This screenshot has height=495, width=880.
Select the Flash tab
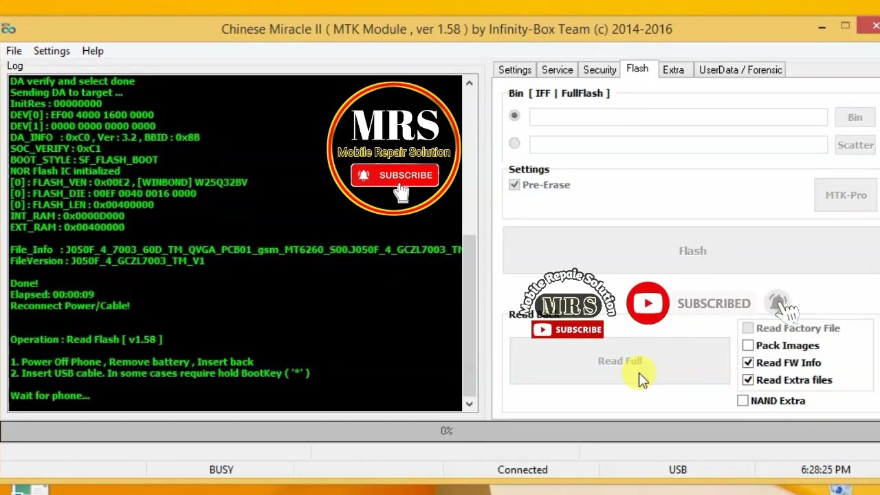[x=637, y=69]
